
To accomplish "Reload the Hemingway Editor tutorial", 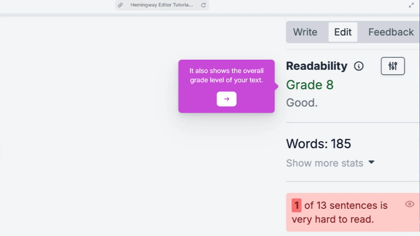I will click(203, 5).
